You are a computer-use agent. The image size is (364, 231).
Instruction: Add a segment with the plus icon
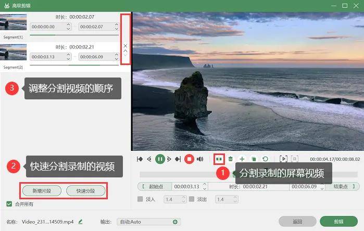242,159
